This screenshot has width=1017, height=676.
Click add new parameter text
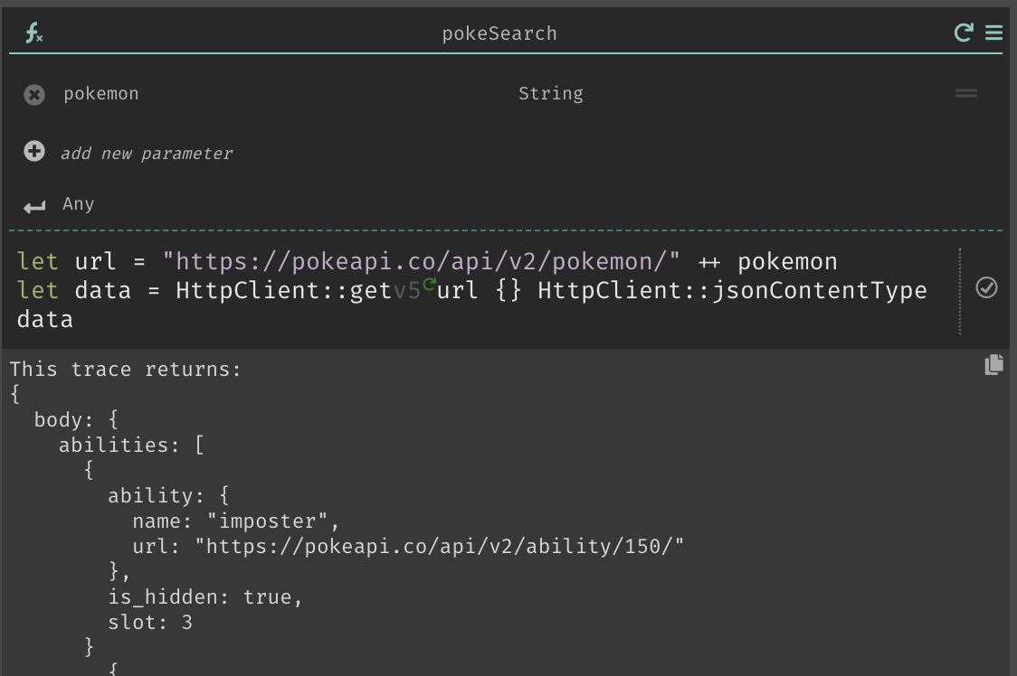147,154
